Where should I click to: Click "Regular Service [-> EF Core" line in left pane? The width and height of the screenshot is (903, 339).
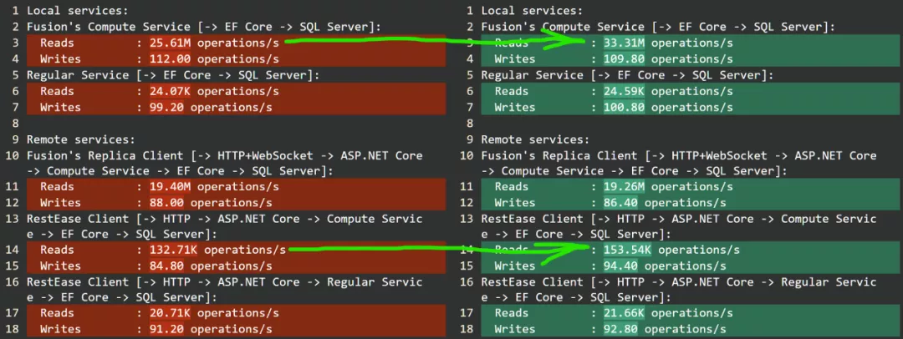click(173, 75)
